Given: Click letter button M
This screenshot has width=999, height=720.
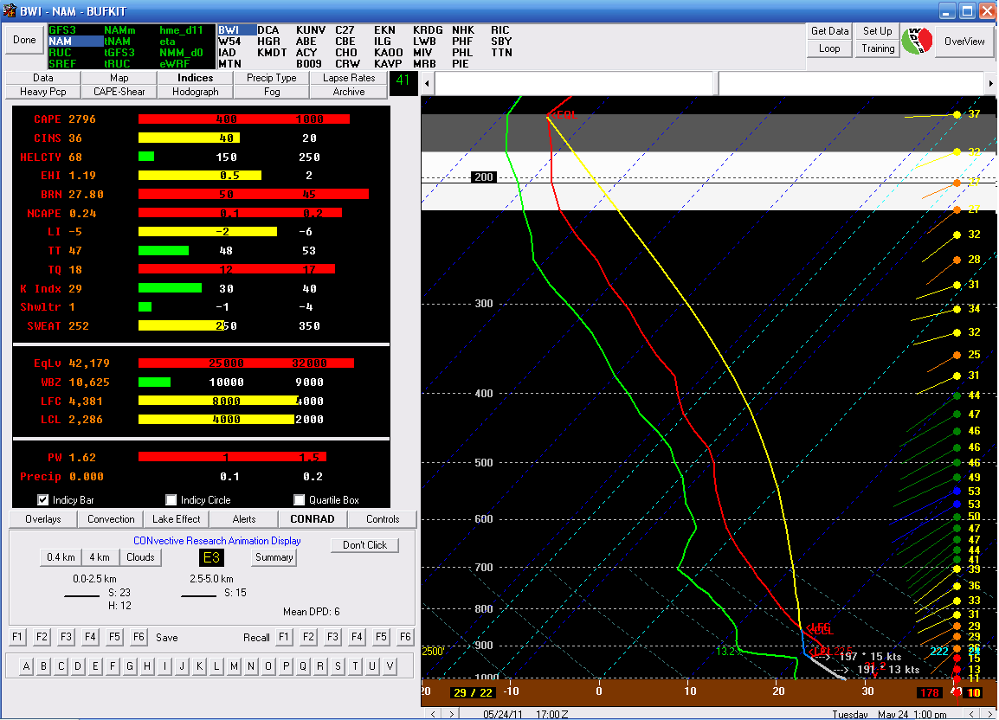Looking at the screenshot, I should pos(234,666).
